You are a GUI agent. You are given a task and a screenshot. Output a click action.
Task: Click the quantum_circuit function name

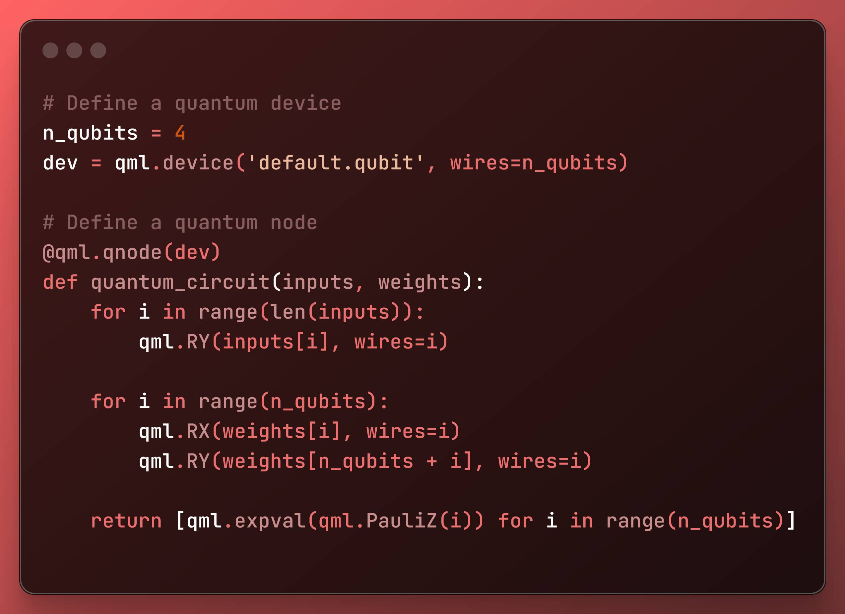[x=180, y=282]
